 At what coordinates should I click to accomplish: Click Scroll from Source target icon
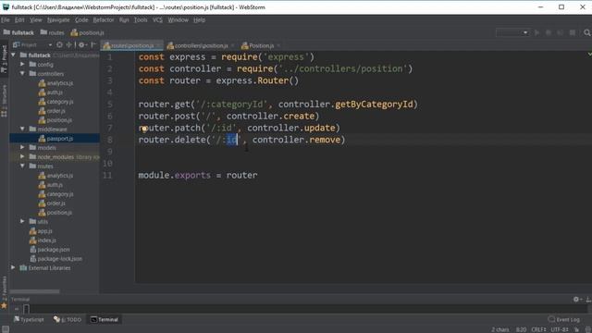pos(59,45)
